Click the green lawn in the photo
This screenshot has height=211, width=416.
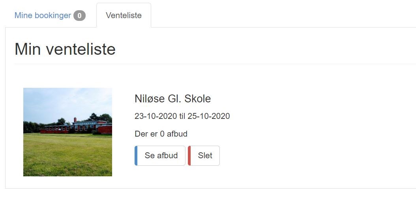pos(67,155)
